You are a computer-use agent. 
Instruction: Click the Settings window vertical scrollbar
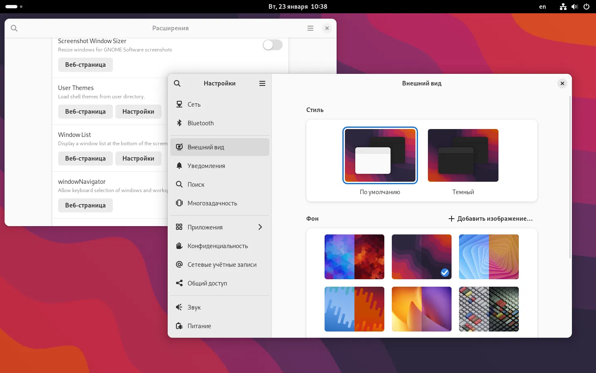(570, 177)
